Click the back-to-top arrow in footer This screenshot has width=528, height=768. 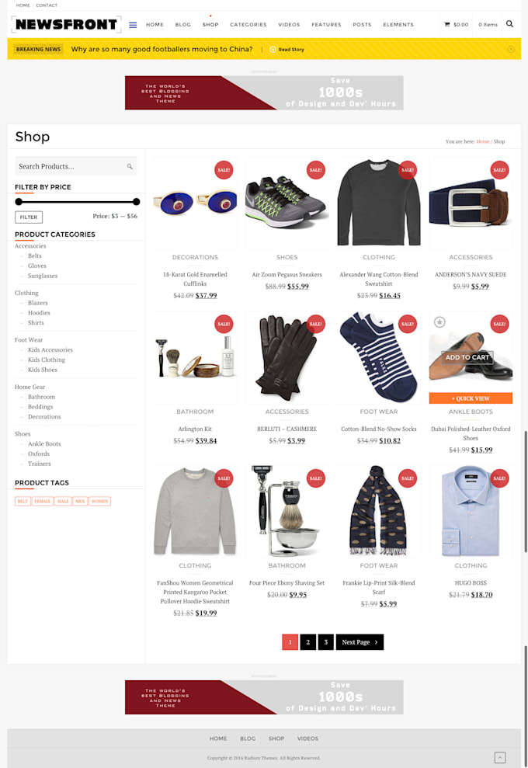pos(499,757)
